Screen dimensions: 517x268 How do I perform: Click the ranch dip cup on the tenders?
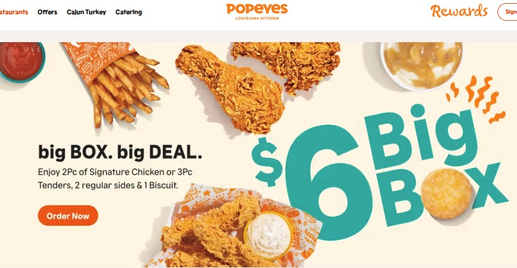point(268,235)
